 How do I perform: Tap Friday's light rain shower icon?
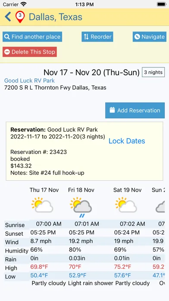coord(81,207)
